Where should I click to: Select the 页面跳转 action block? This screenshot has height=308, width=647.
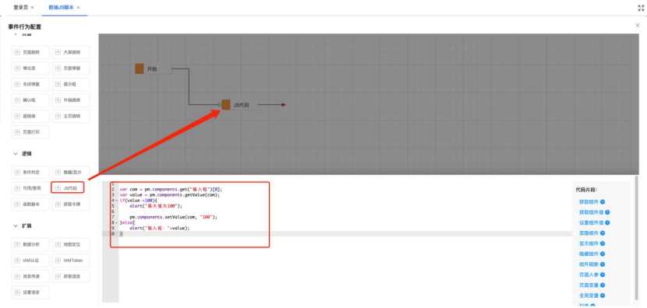(30, 52)
